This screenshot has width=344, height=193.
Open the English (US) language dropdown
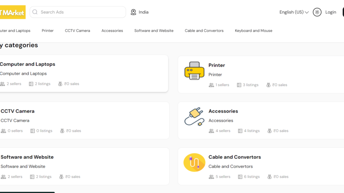pos(294,12)
